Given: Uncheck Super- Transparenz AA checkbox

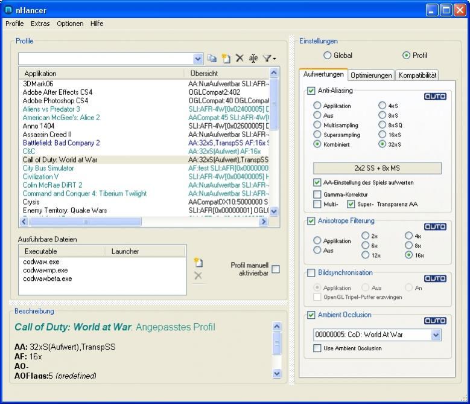Looking at the screenshot, I should coord(351,204).
